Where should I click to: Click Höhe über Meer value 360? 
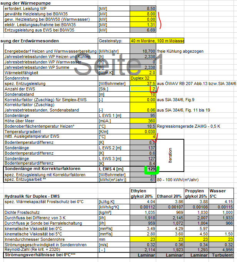tap(143, 121)
